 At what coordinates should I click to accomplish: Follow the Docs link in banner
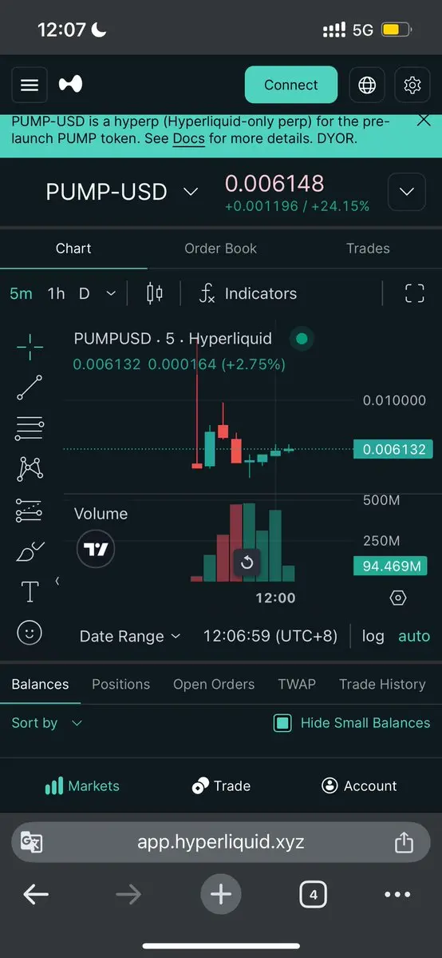pyautogui.click(x=188, y=138)
